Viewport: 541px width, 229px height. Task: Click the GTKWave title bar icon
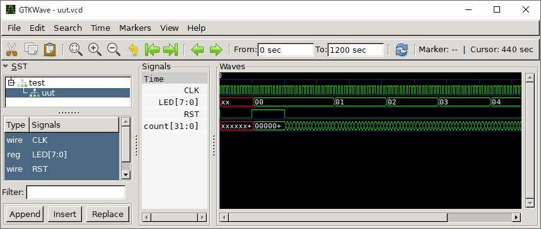[11, 9]
